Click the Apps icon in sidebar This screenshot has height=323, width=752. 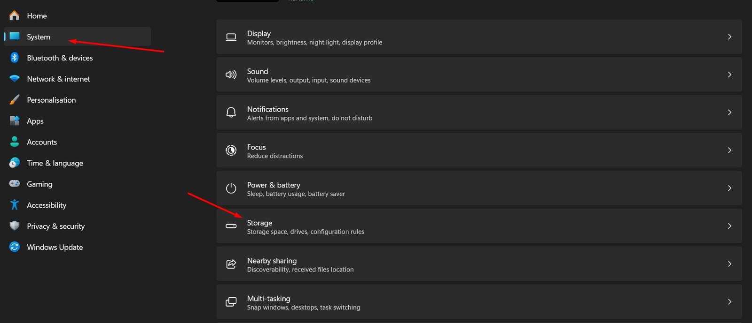click(x=15, y=121)
